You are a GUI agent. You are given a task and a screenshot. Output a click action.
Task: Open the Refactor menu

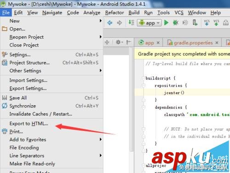click(115, 12)
